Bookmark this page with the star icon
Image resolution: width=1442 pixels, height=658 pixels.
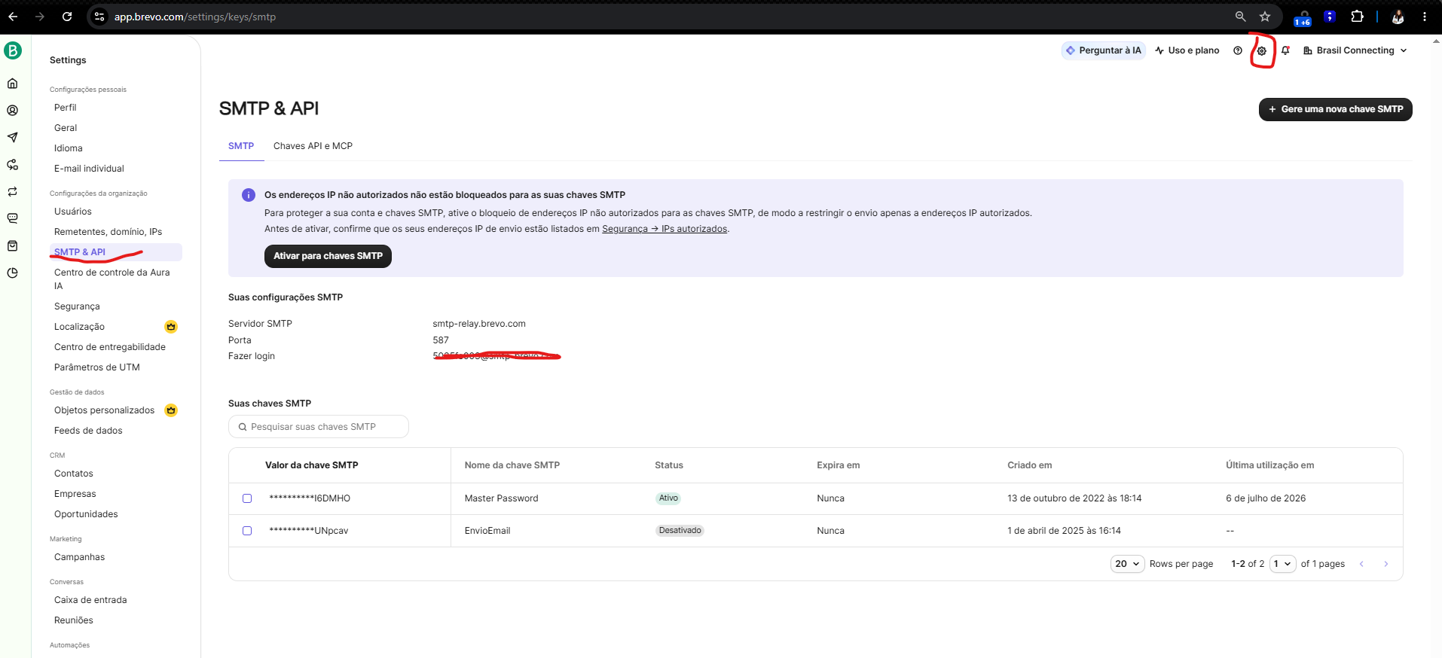tap(1265, 17)
